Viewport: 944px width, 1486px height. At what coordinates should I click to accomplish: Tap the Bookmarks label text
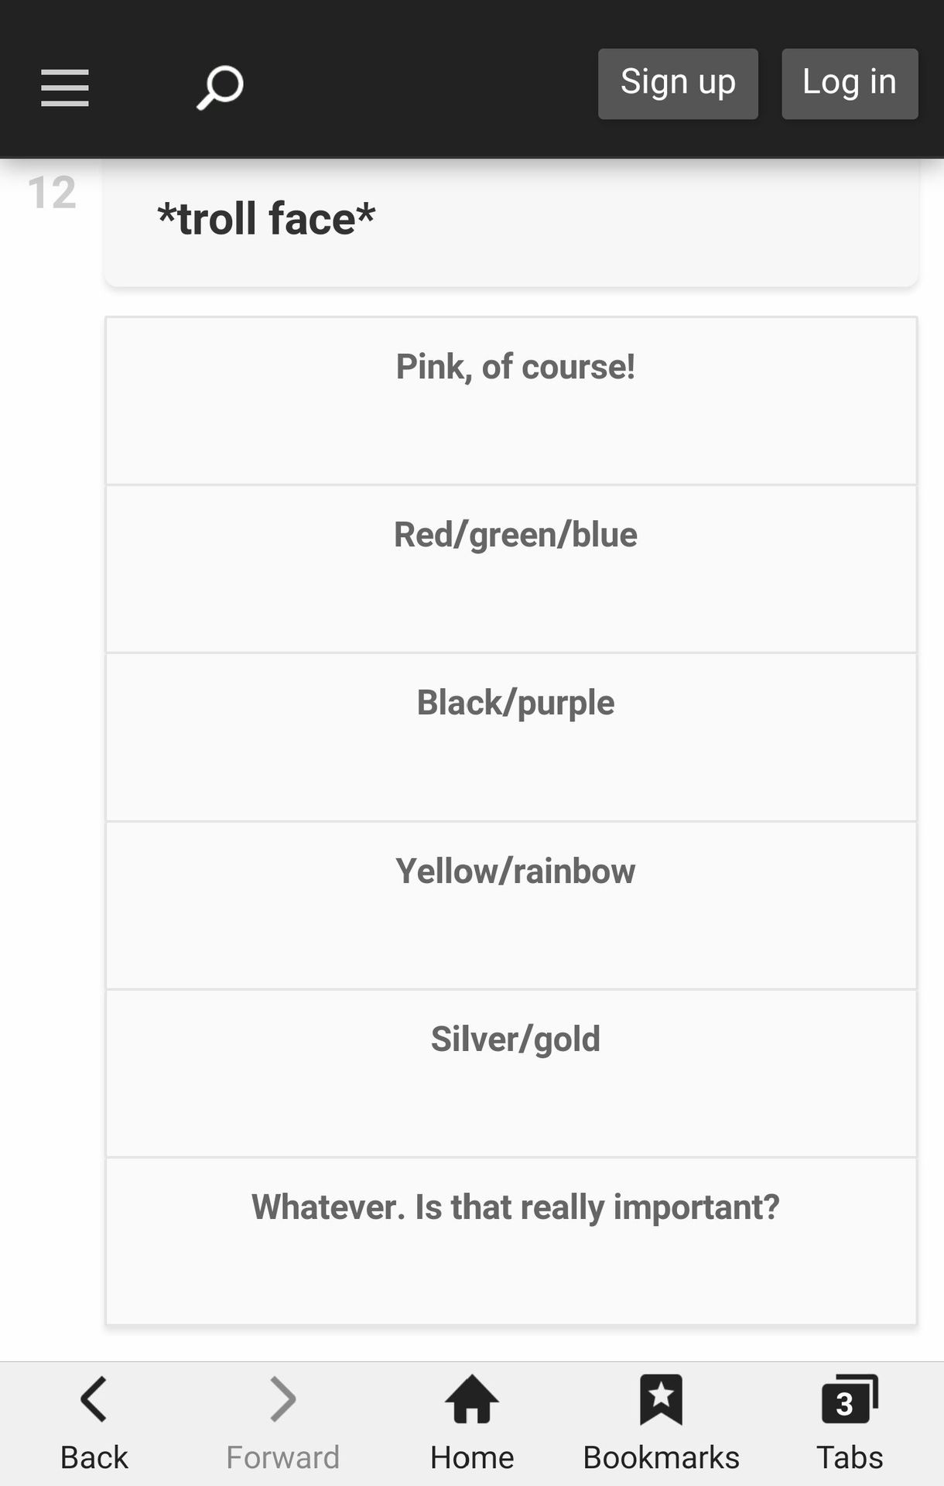coord(661,1457)
